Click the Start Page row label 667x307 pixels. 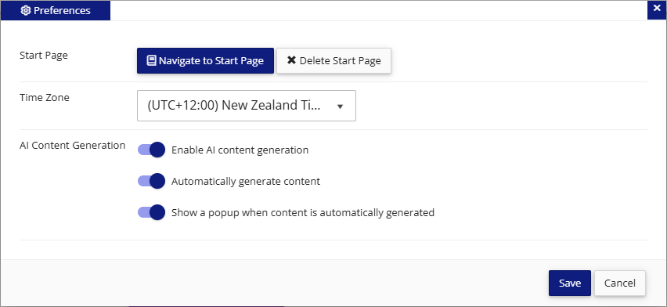click(44, 56)
